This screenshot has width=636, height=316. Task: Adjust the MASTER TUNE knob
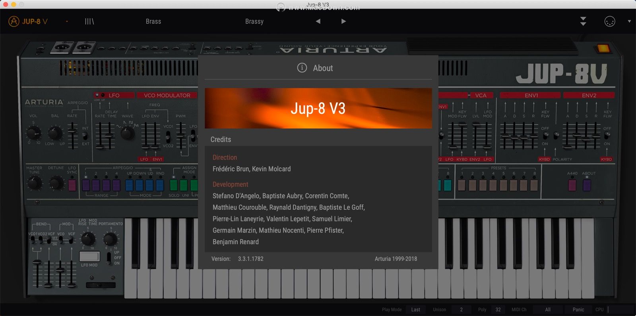(34, 183)
